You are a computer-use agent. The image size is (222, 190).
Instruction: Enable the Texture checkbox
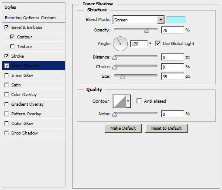pyautogui.click(x=12, y=46)
